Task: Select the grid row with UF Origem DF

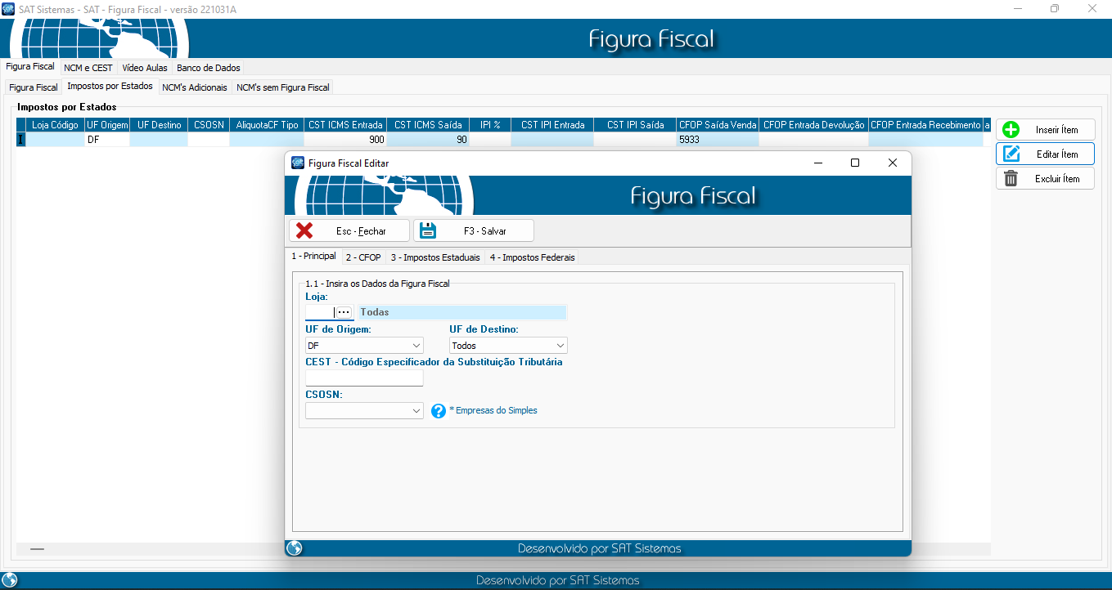Action: [x=106, y=140]
